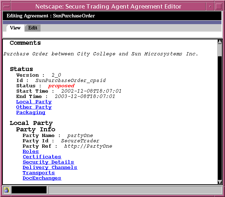Open the Packaging link
This screenshot has height=197, width=225.
click(31, 113)
